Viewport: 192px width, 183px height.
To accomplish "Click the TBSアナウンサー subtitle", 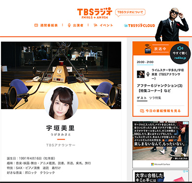I will point(61,145).
